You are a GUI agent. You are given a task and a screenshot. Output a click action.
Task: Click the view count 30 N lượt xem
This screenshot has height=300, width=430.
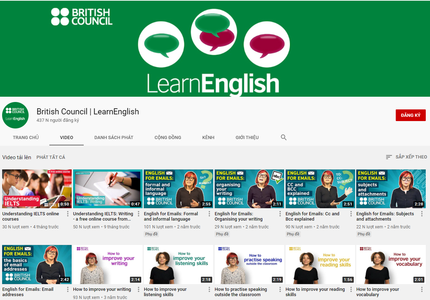click(16, 227)
